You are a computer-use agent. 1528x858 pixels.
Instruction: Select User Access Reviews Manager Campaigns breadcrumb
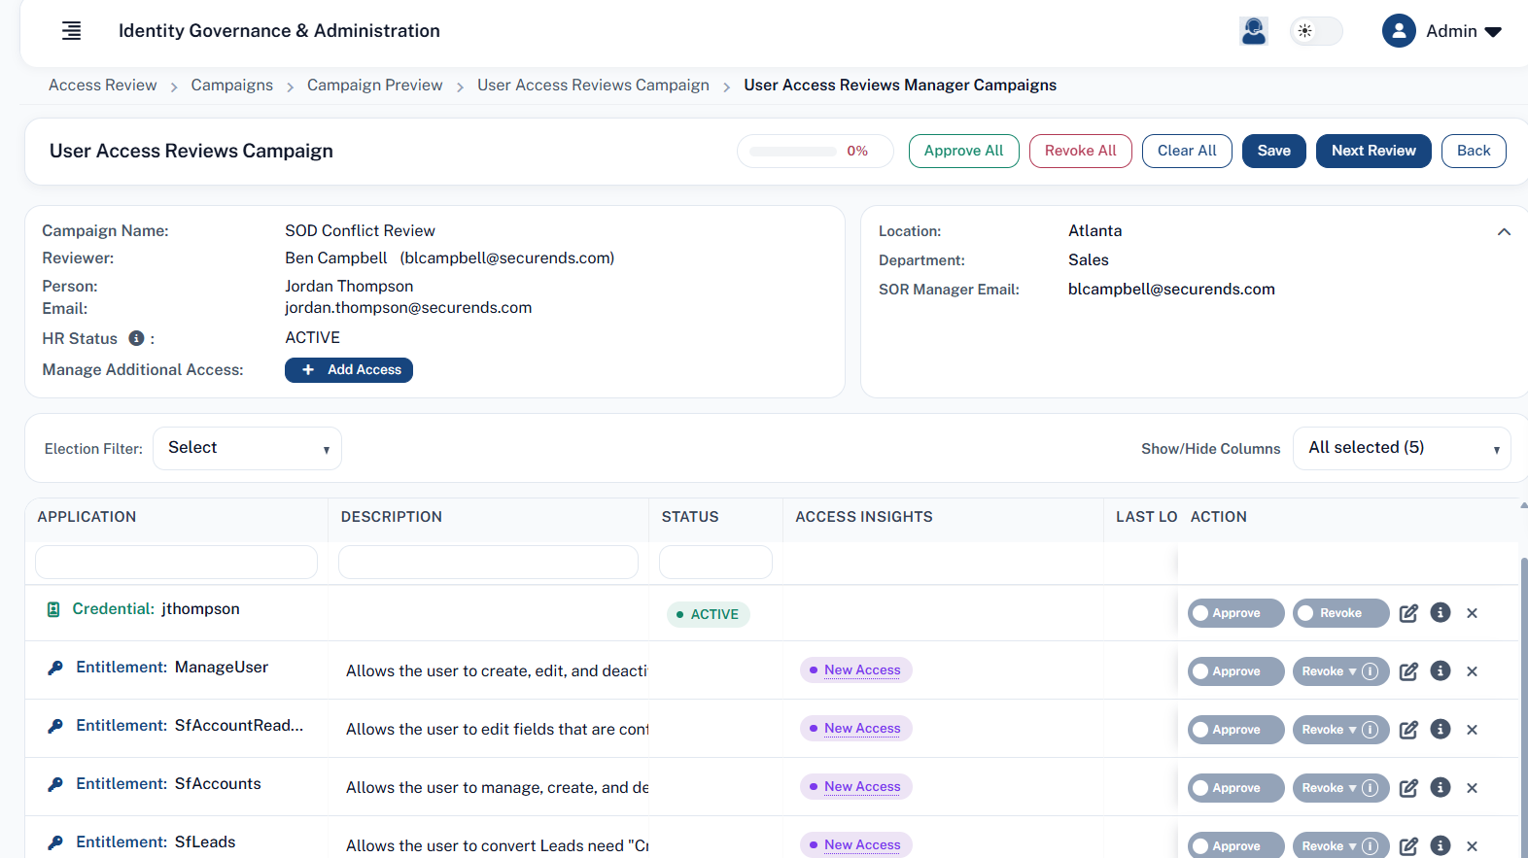900,86
